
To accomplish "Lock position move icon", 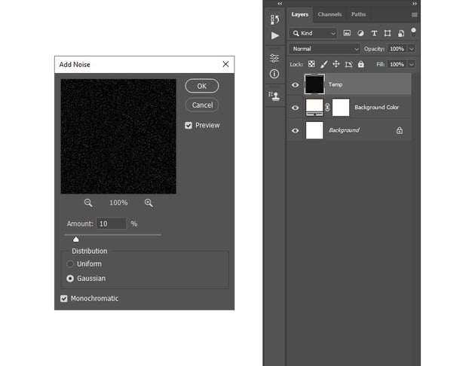I will point(336,64).
